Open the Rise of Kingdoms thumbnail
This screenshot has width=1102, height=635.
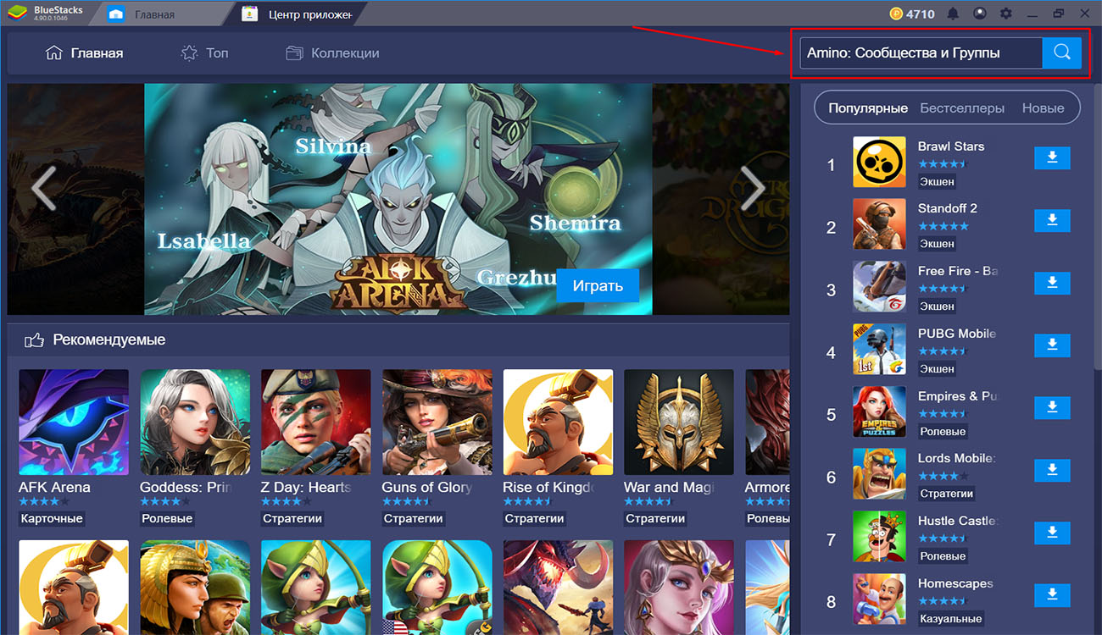pyautogui.click(x=558, y=422)
